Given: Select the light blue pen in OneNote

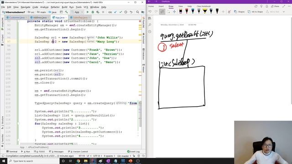Looking at the screenshot, I should coord(193,11).
